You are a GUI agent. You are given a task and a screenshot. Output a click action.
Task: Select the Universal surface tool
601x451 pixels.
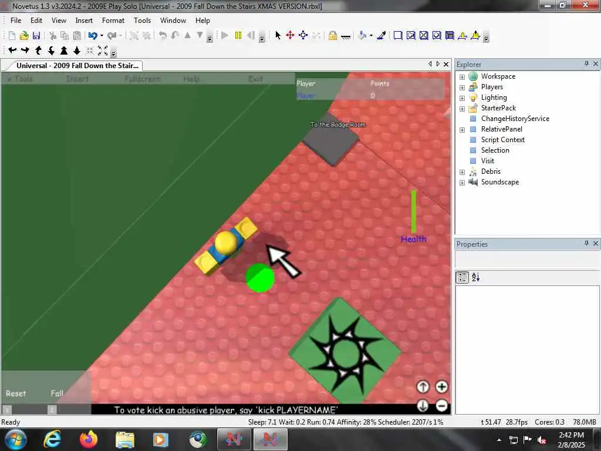pos(450,36)
